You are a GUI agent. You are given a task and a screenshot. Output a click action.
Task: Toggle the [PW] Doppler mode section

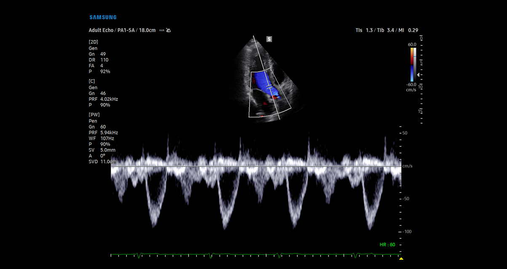93,114
